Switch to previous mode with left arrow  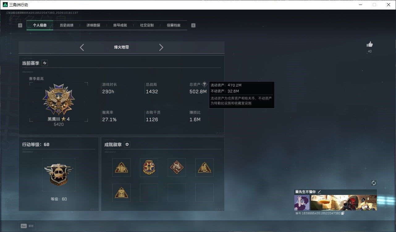pos(82,47)
